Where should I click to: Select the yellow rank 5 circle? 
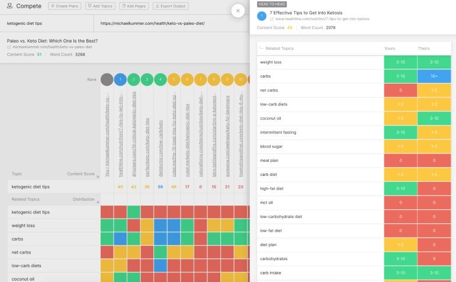[x=174, y=79]
